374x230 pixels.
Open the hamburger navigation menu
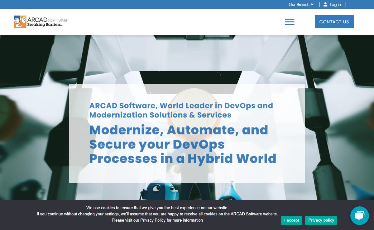coord(290,22)
